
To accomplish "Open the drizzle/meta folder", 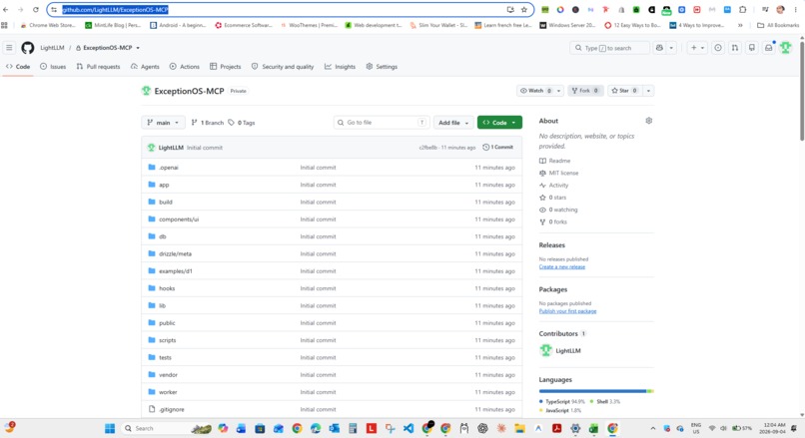I will (x=175, y=253).
